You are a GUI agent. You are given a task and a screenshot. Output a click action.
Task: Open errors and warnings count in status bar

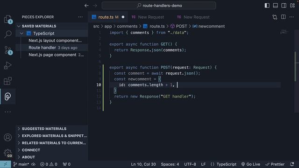[49, 164]
